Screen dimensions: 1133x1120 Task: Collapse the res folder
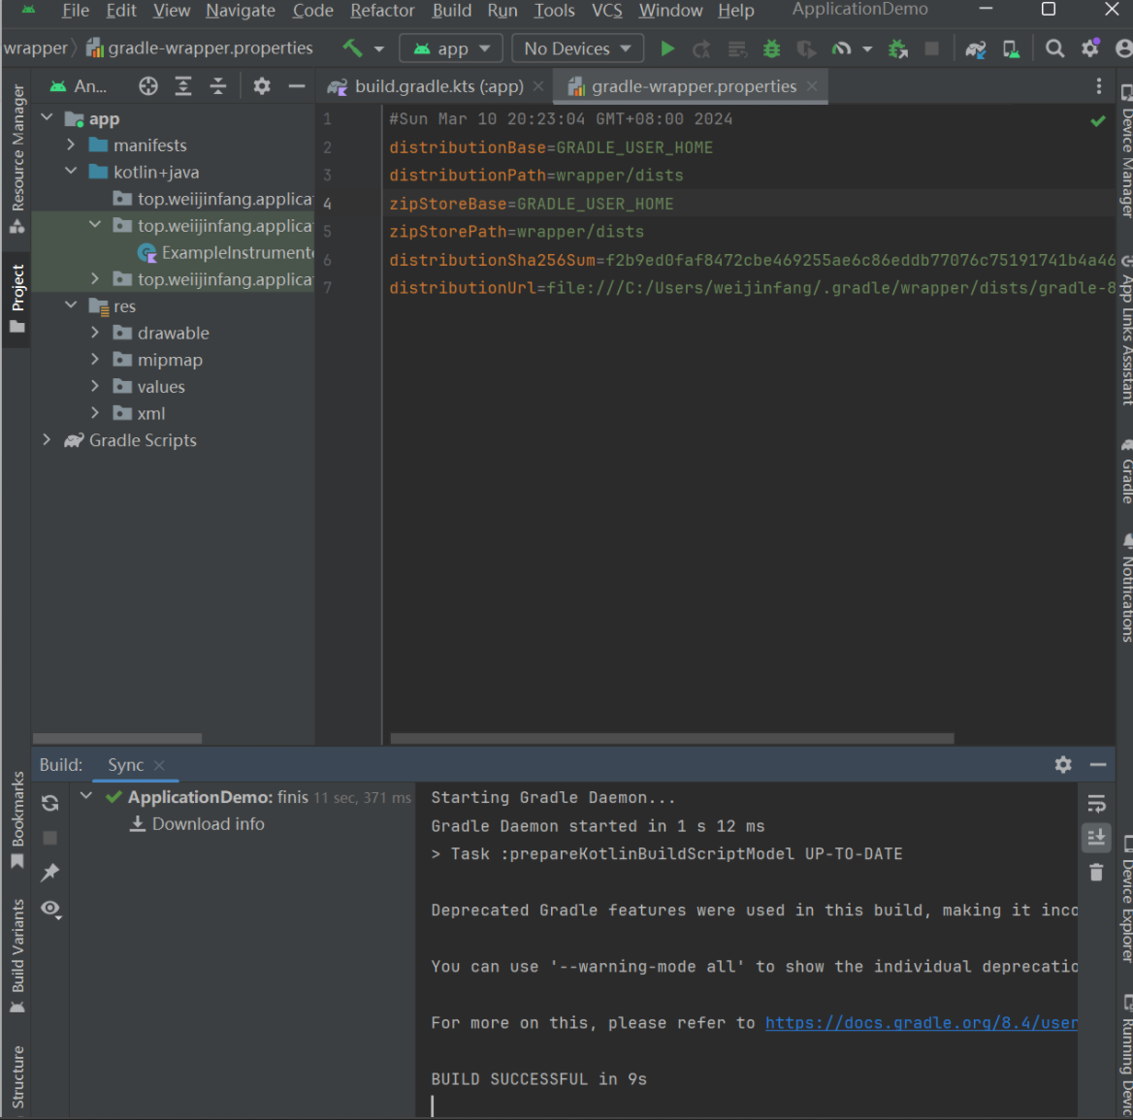pyautogui.click(x=72, y=305)
